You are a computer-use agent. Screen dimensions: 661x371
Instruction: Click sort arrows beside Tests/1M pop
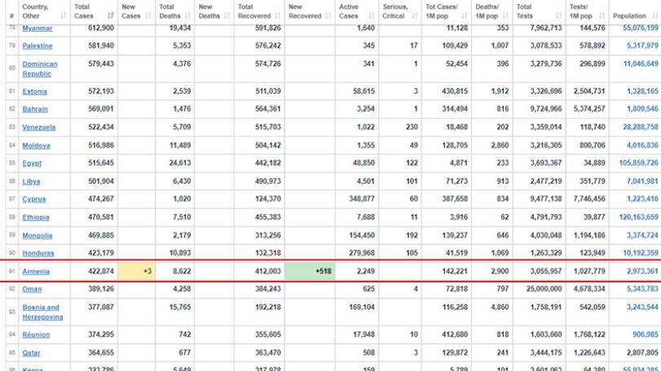tap(602, 16)
